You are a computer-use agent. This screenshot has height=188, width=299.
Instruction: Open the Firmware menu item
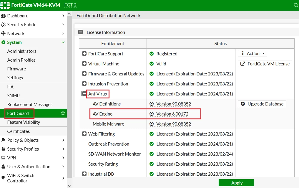click(16, 69)
